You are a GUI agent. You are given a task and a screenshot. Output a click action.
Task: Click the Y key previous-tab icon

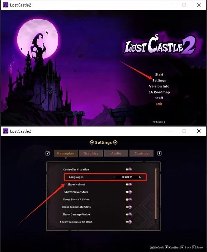(48, 153)
